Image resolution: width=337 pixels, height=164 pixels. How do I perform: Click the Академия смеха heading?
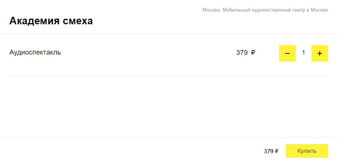coord(51,21)
